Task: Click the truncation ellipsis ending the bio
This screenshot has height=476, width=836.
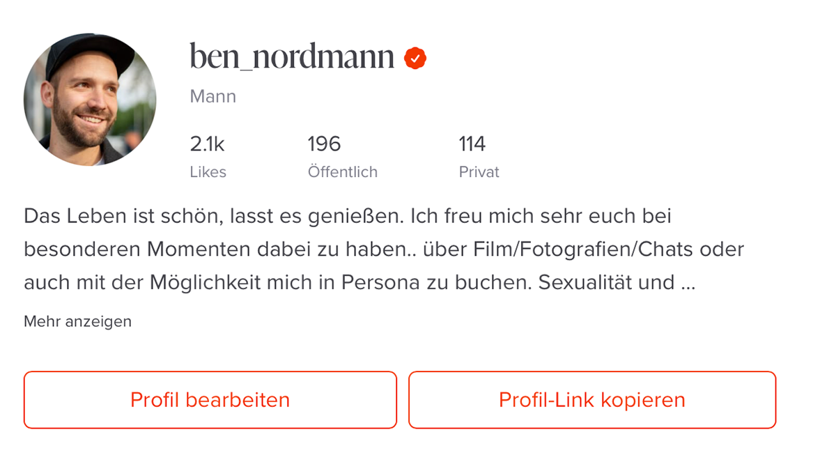Action: [x=688, y=283]
